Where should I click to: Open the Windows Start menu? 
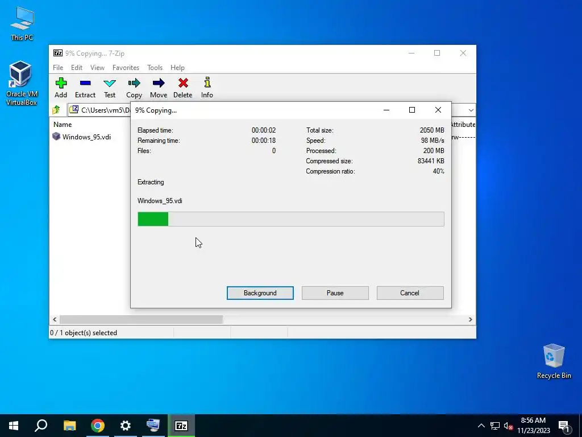point(14,426)
